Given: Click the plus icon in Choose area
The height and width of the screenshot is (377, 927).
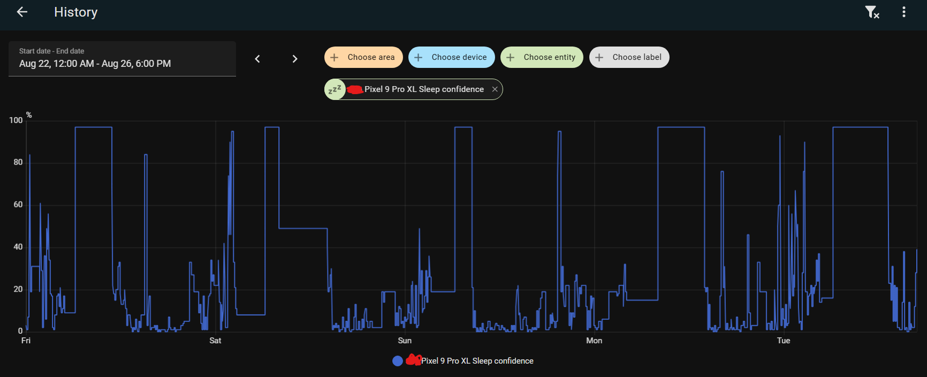Looking at the screenshot, I should (x=335, y=57).
